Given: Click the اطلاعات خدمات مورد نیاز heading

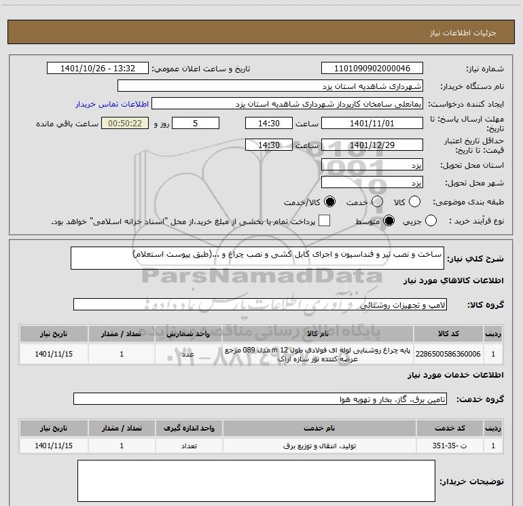Looking at the screenshot, I should coord(456,375).
